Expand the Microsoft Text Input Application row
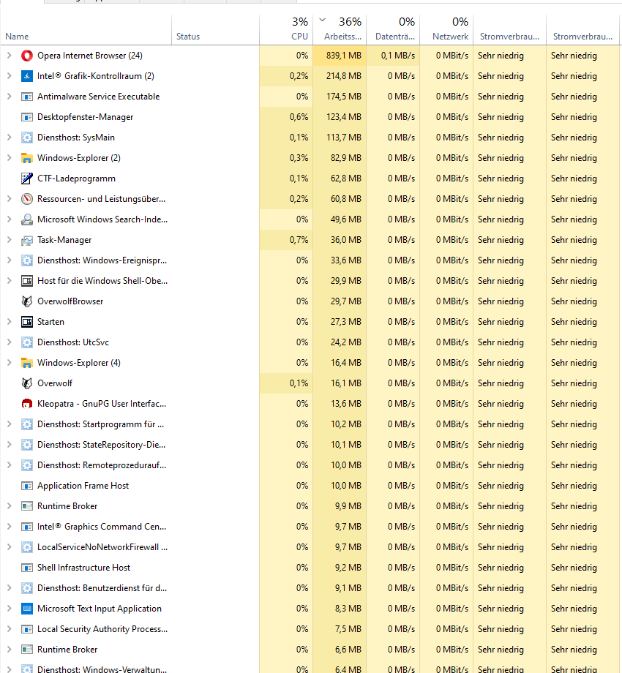This screenshot has height=673, width=622. point(9,609)
